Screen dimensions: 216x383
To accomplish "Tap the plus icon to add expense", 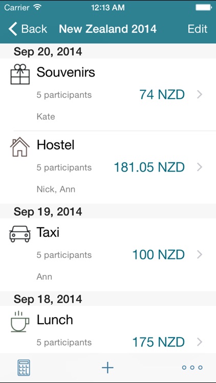I will pos(107,367).
